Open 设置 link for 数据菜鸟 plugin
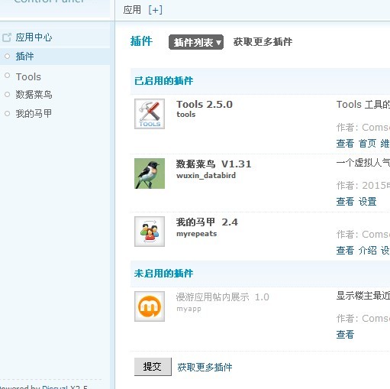 pyautogui.click(x=368, y=202)
